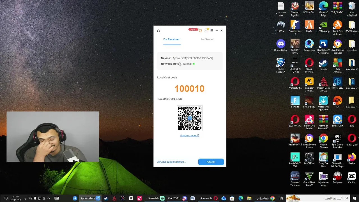
Task: Select the Pngtreetwit... desktop icon
Action: (x=295, y=83)
